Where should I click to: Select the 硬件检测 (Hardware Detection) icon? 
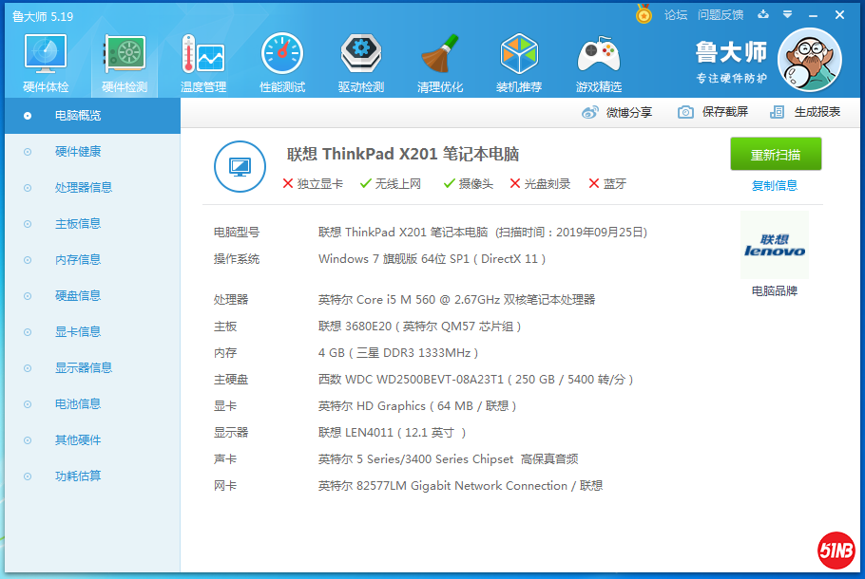pos(124,62)
